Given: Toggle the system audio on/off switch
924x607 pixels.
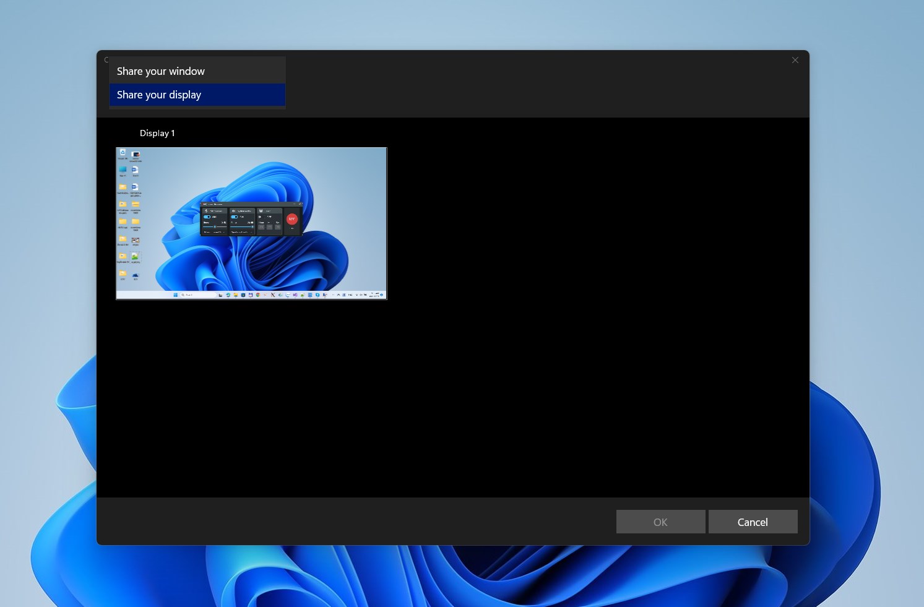Looking at the screenshot, I should point(234,217).
